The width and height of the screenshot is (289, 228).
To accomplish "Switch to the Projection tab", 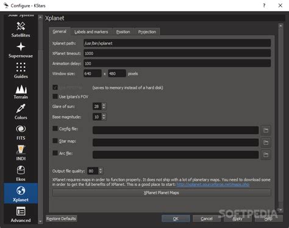I will pyautogui.click(x=147, y=32).
